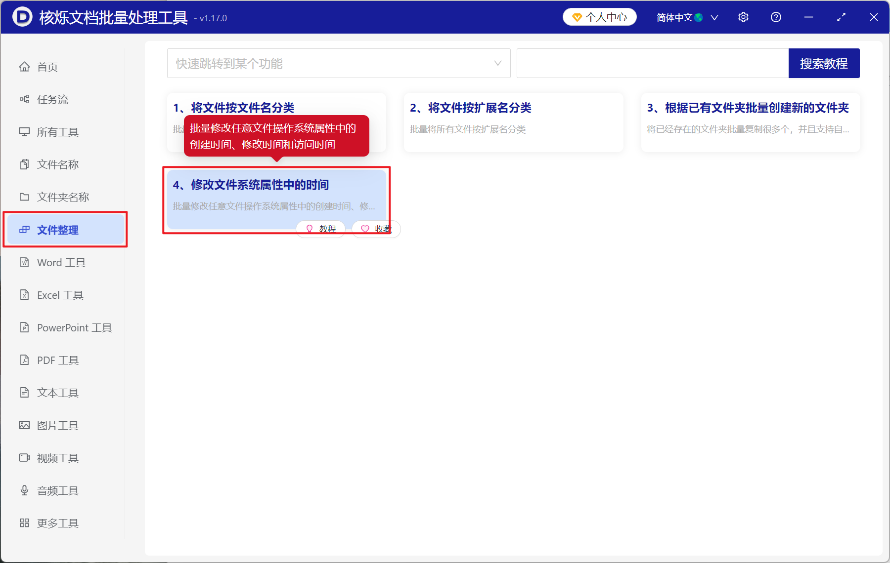The width and height of the screenshot is (890, 563).
Task: Toggle 收藏 favorite on card 4
Action: 376,229
